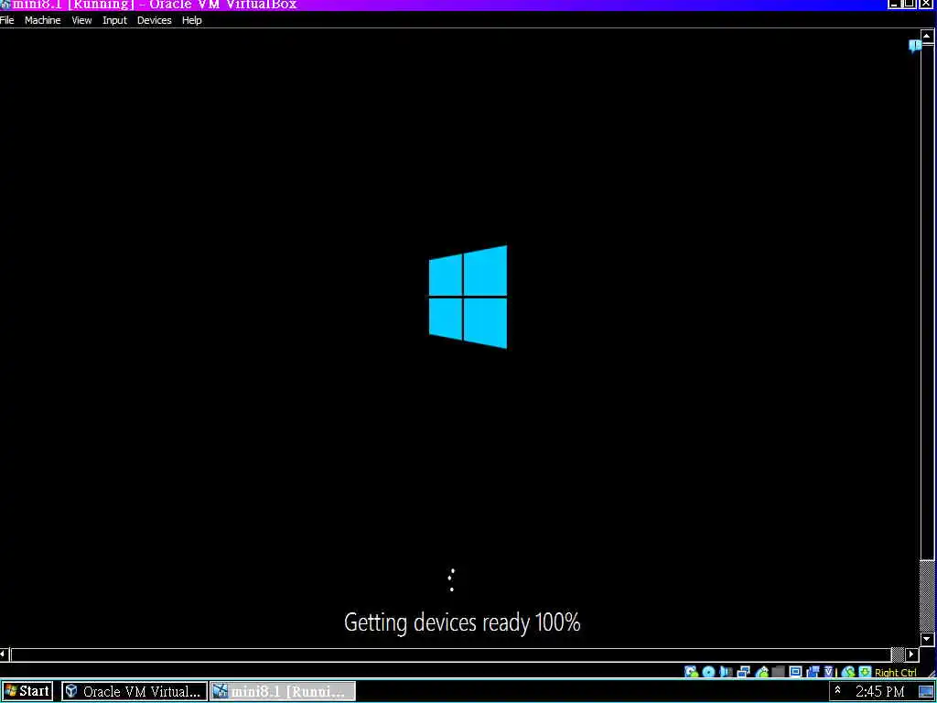Open the Input menu
The width and height of the screenshot is (937, 703).
point(114,20)
